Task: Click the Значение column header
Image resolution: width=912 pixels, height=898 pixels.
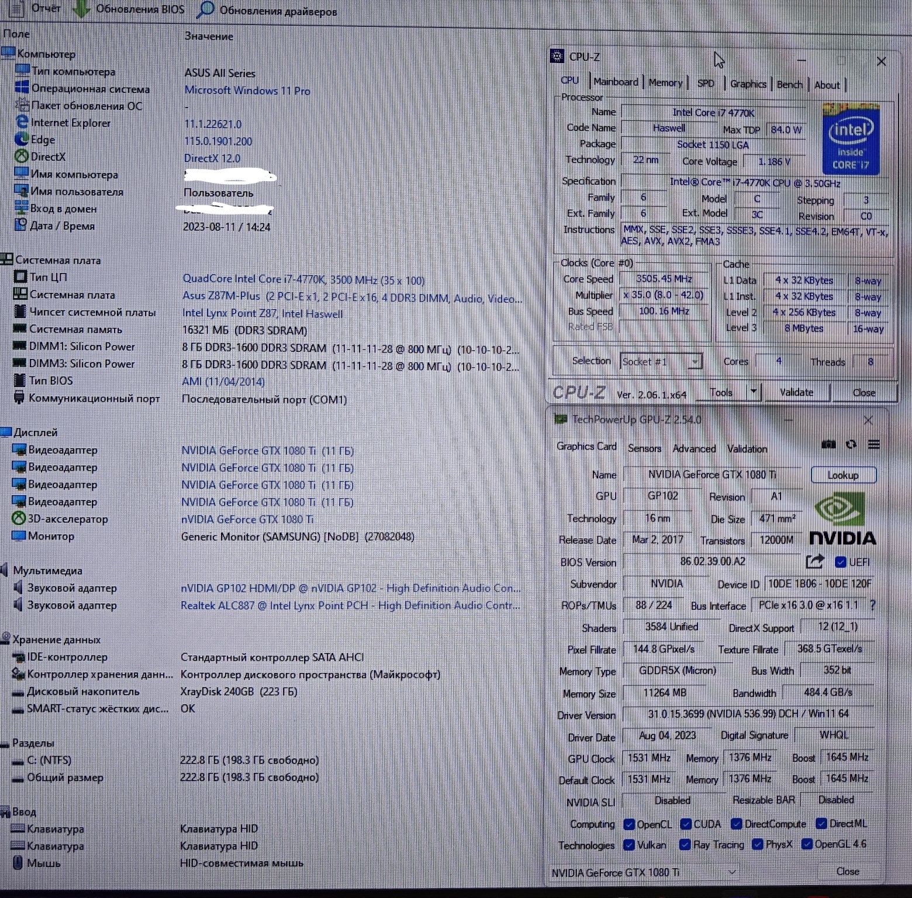Action: click(209, 36)
